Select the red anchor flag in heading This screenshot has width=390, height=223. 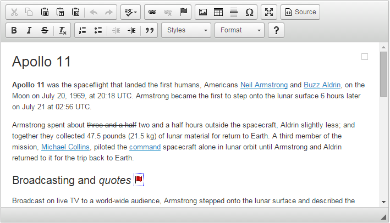click(x=139, y=179)
